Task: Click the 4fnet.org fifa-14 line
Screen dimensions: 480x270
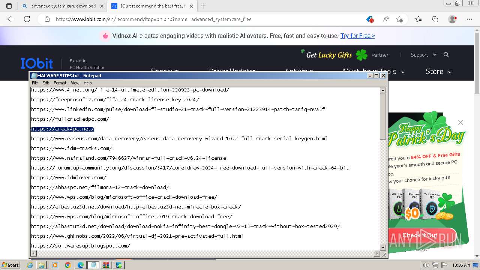Action: (x=130, y=90)
